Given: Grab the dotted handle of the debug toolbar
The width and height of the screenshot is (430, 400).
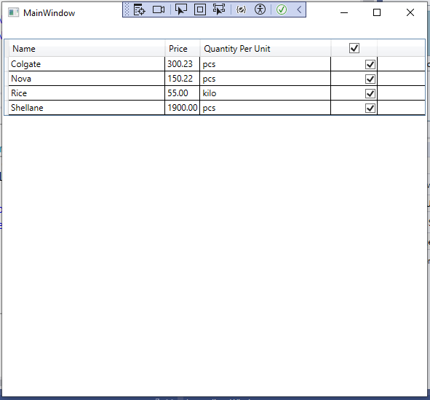Looking at the screenshot, I should (x=127, y=9).
